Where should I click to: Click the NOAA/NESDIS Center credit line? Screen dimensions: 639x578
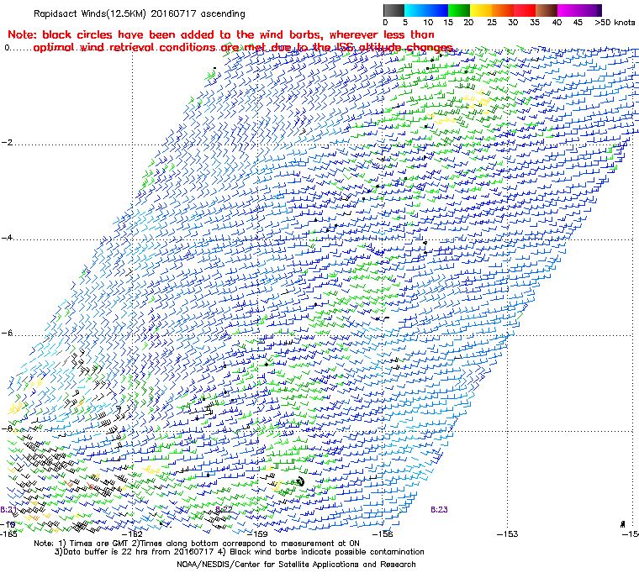(x=296, y=565)
